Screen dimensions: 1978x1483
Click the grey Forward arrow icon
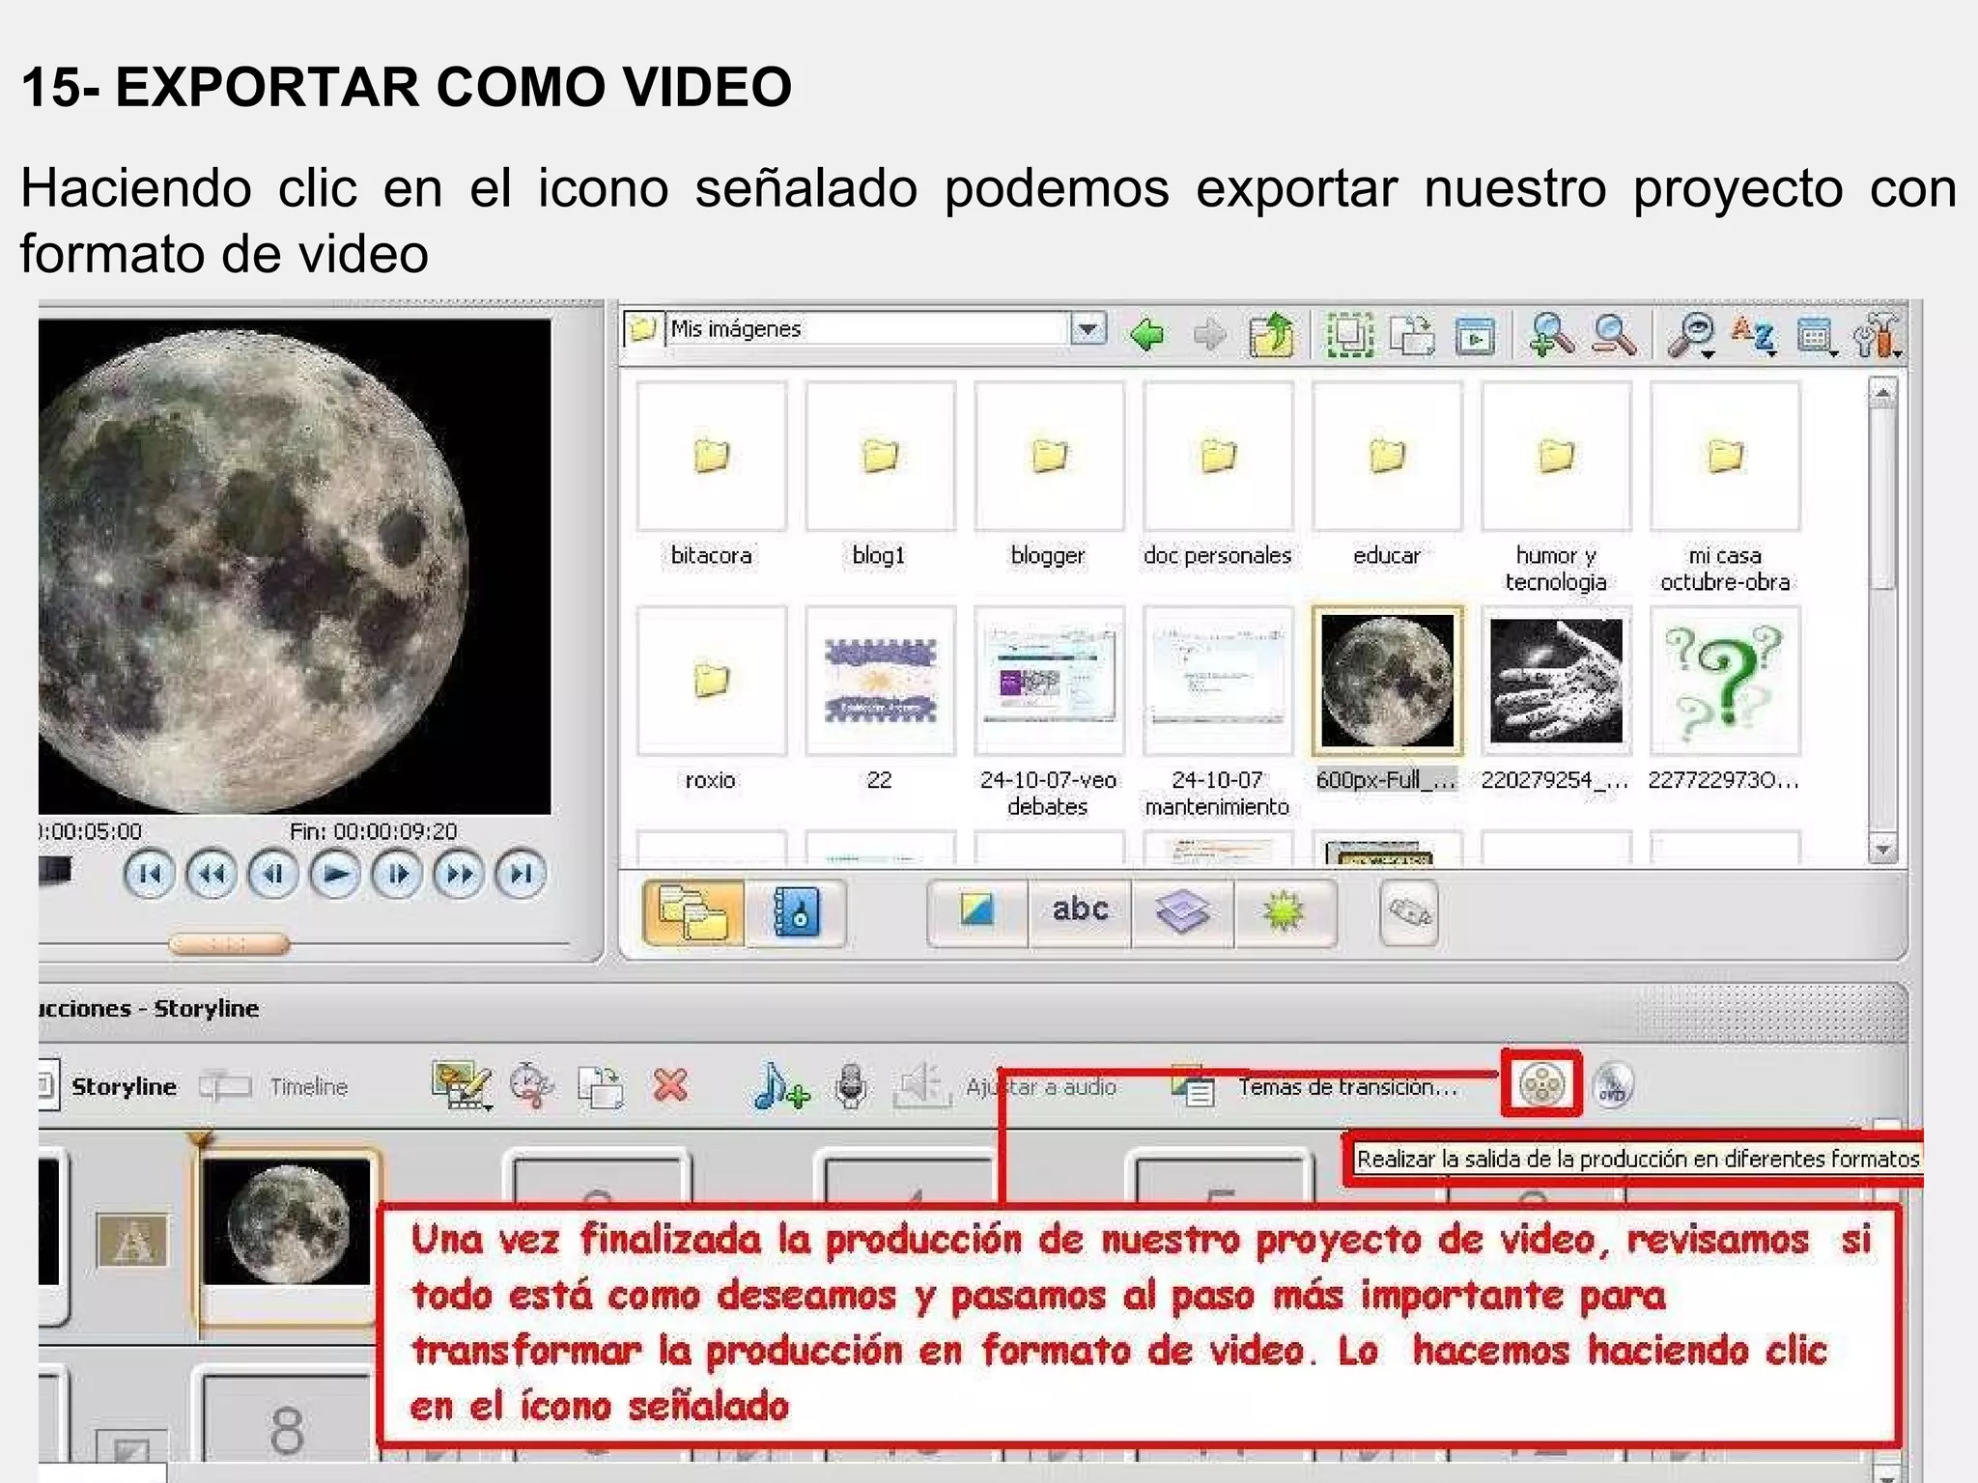(x=1209, y=336)
